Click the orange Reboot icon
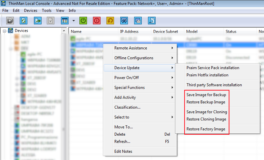 click(110, 21)
